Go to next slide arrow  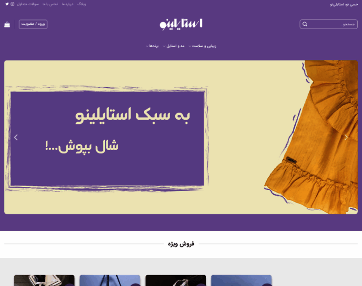[x=346, y=137]
